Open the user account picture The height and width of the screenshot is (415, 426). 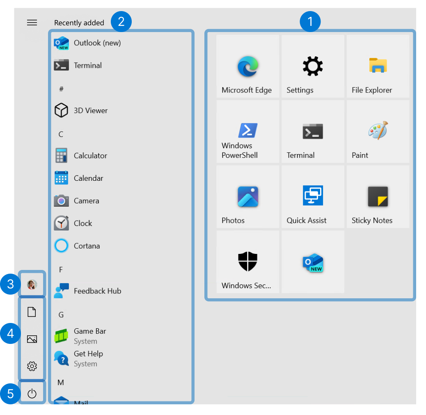coord(32,284)
